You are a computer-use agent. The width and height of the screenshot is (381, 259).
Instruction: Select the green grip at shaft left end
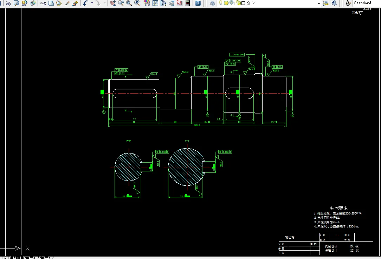click(102, 92)
